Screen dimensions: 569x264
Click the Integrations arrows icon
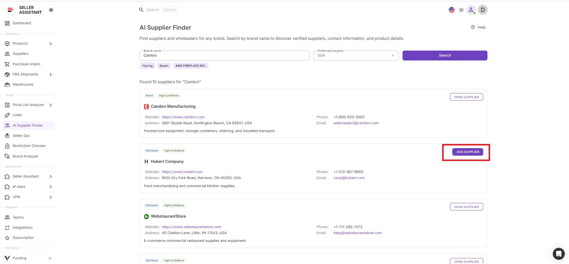point(7,228)
